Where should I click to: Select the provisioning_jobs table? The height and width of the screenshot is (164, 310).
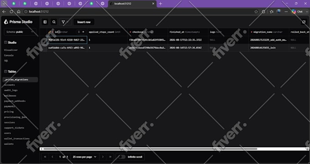pyautogui.click(x=15, y=117)
